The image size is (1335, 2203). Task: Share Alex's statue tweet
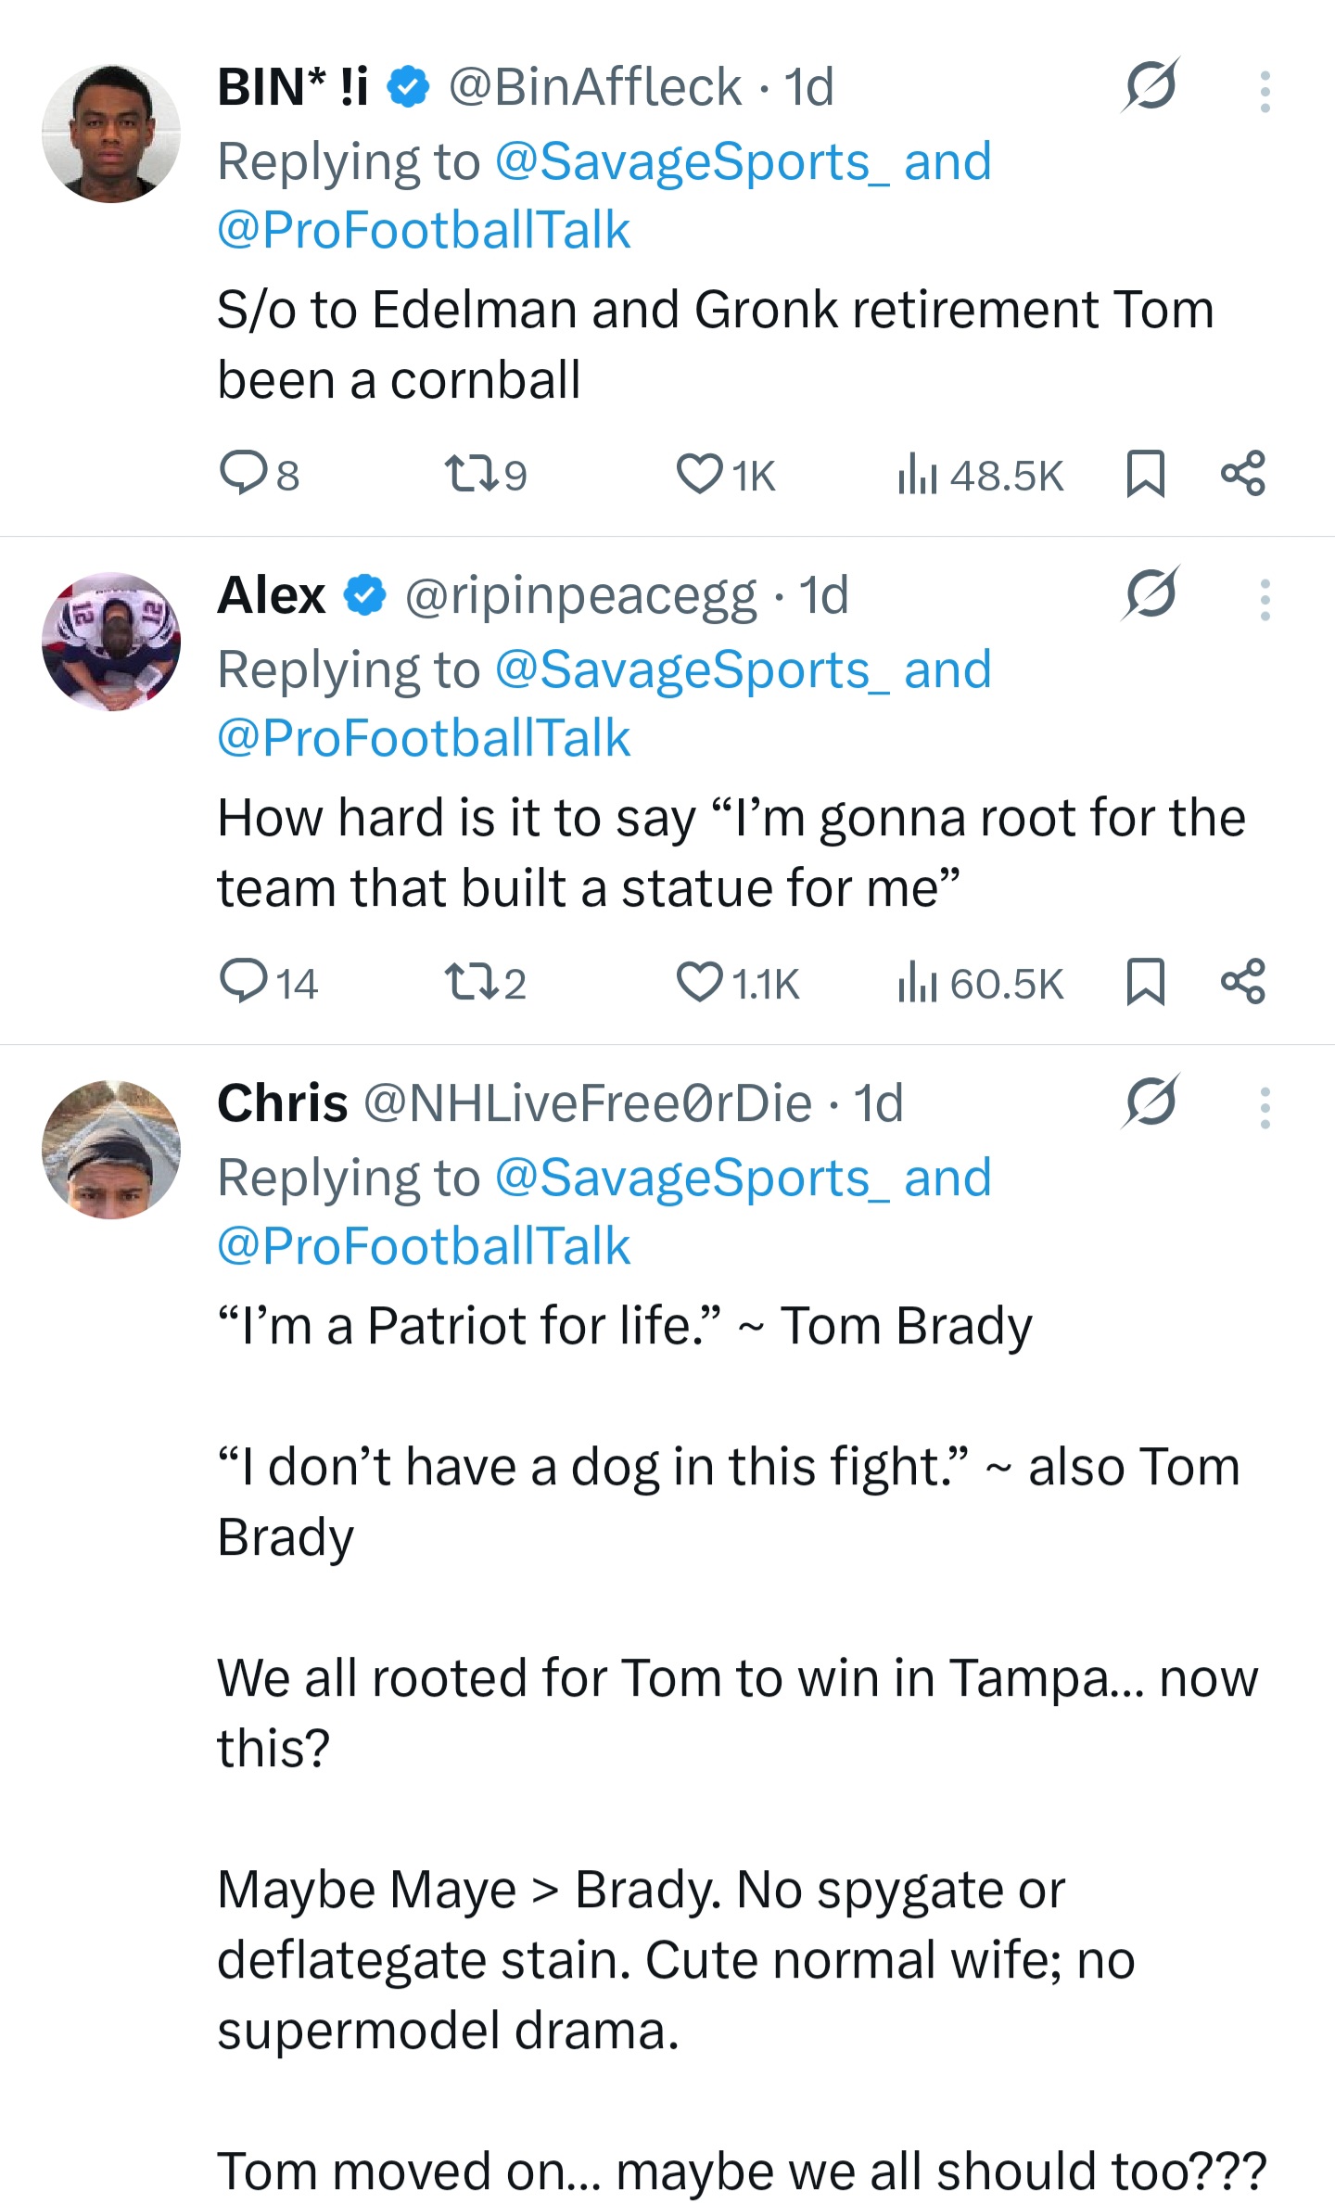tap(1242, 981)
